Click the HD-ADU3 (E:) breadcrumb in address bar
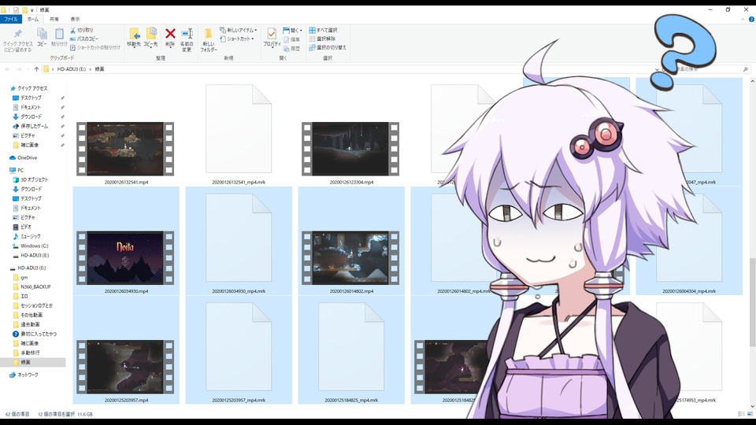The height and width of the screenshot is (425, 756). pyautogui.click(x=72, y=69)
